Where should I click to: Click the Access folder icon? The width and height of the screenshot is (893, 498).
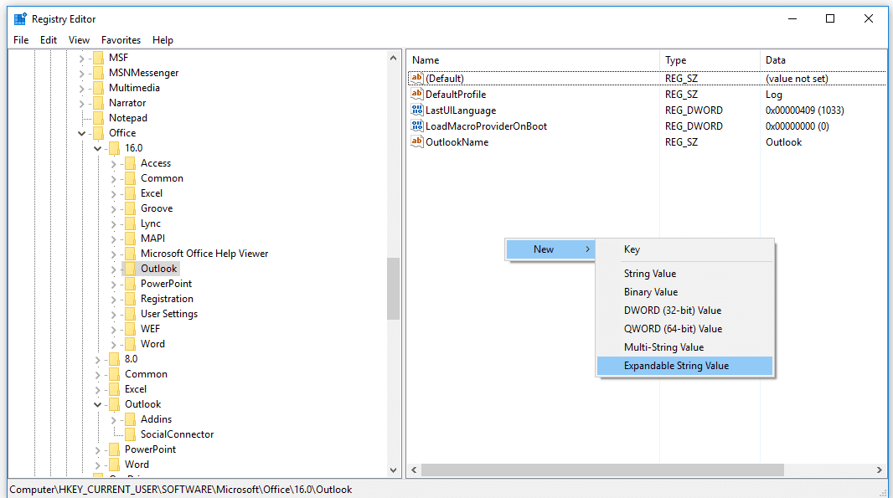tap(130, 163)
